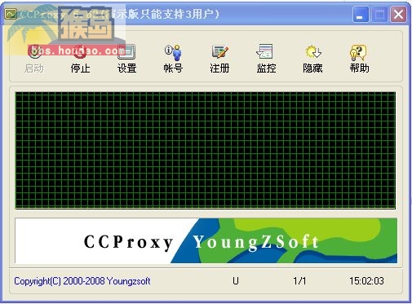This screenshot has width=412, height=304.
Task: Open the 监控 (Monitor) tool
Action: coord(266,59)
